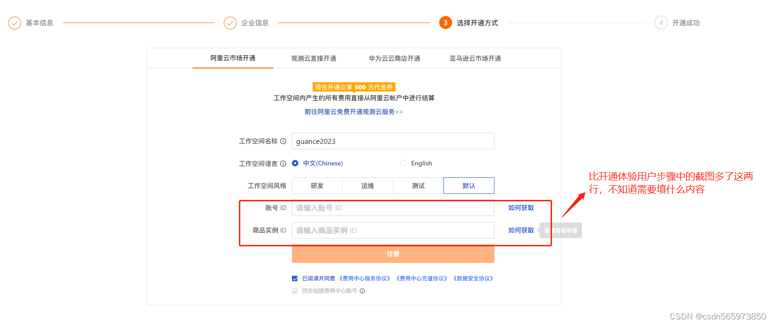This screenshot has height=324, width=773.
Task: Click the step 4 开通成功 circle icon
Action: (x=661, y=23)
